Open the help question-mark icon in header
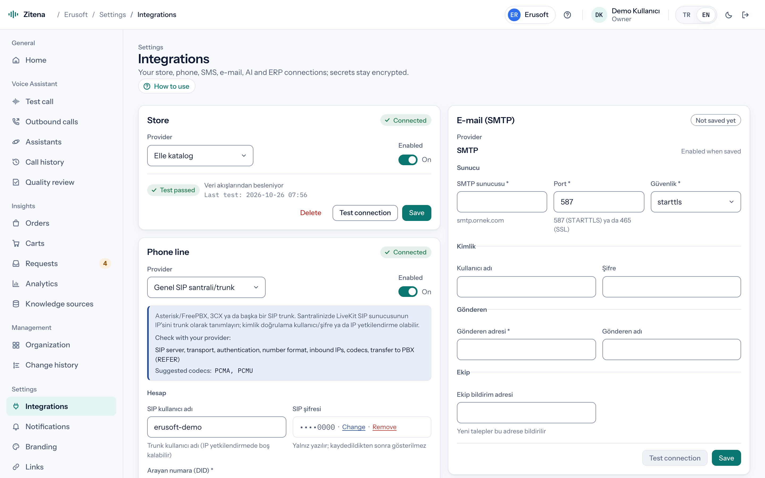765x478 pixels. 567,15
